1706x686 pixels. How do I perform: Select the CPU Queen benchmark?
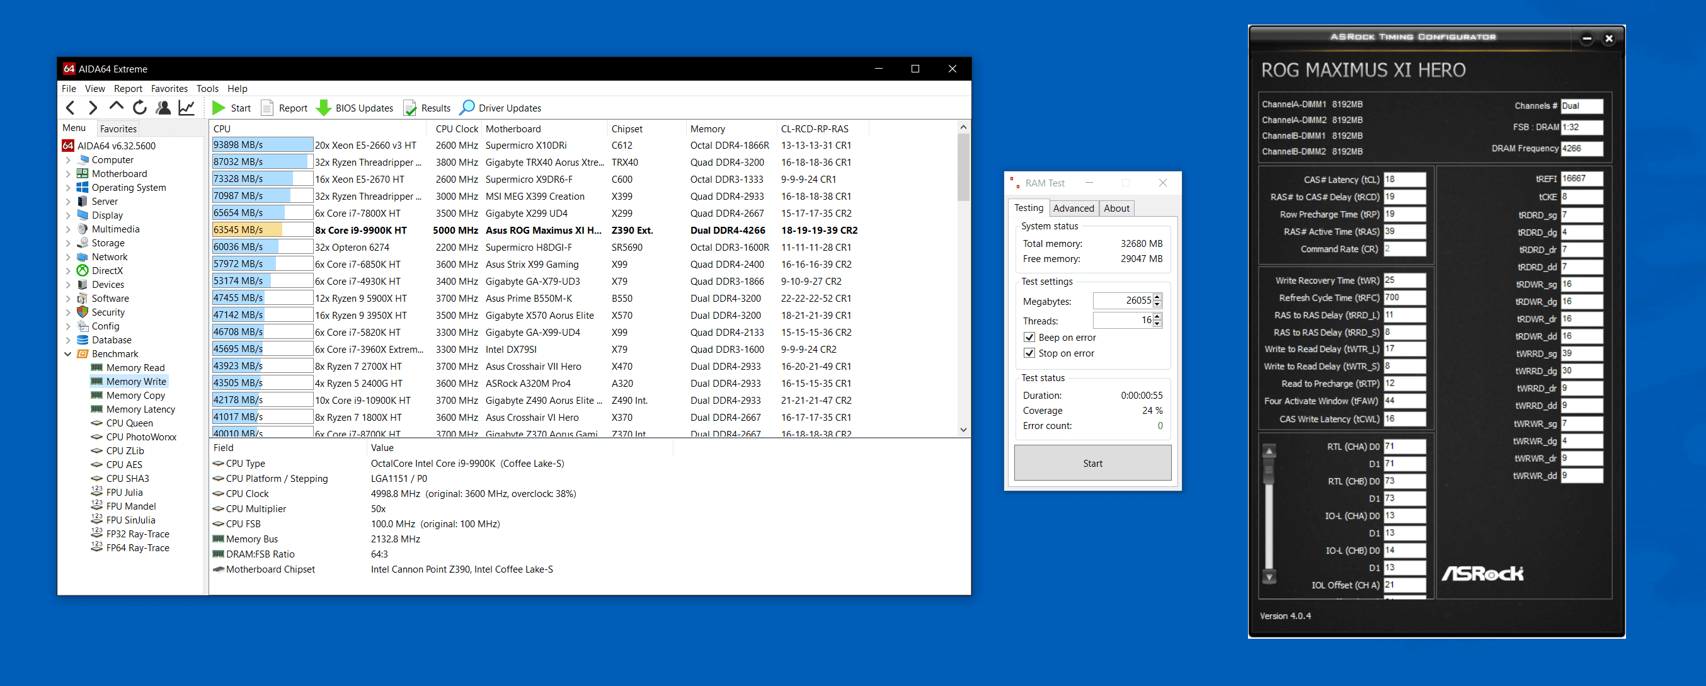click(x=129, y=424)
